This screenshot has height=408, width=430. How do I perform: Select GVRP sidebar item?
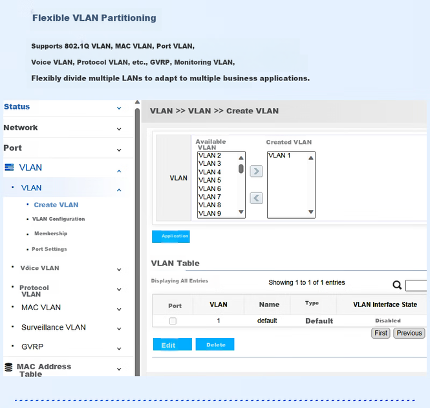pyautogui.click(x=32, y=346)
